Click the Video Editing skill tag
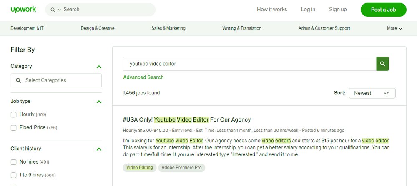417x186 pixels. tap(140, 168)
